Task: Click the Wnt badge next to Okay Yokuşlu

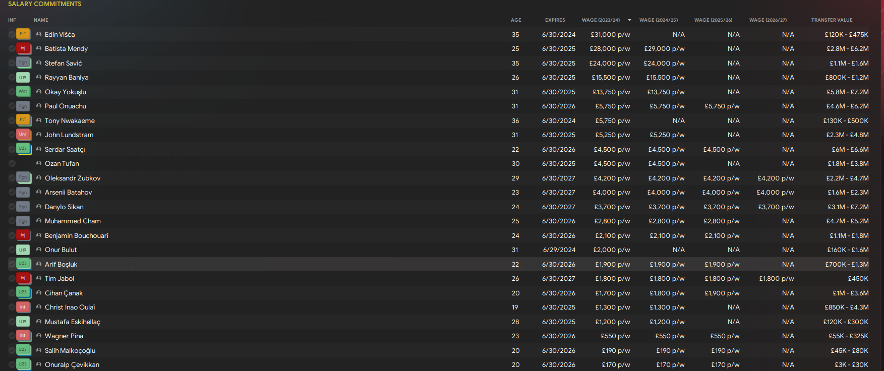Action: 23,92
